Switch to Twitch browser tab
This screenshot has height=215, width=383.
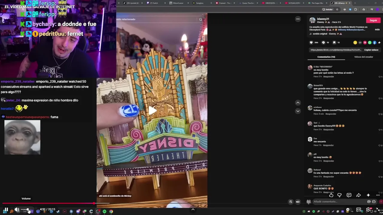point(157,3)
